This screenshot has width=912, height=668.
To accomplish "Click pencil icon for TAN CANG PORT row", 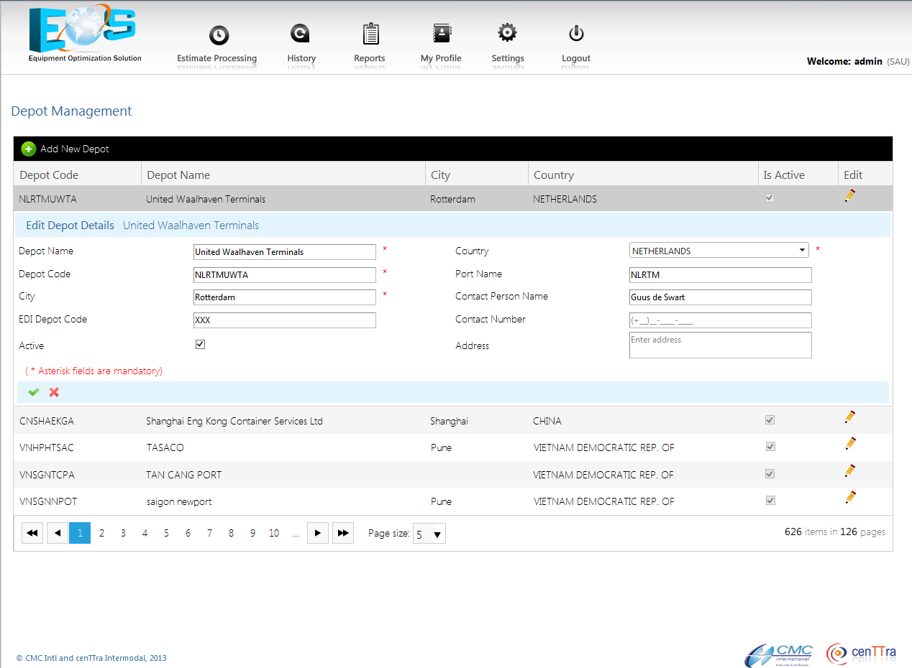I will (x=850, y=471).
